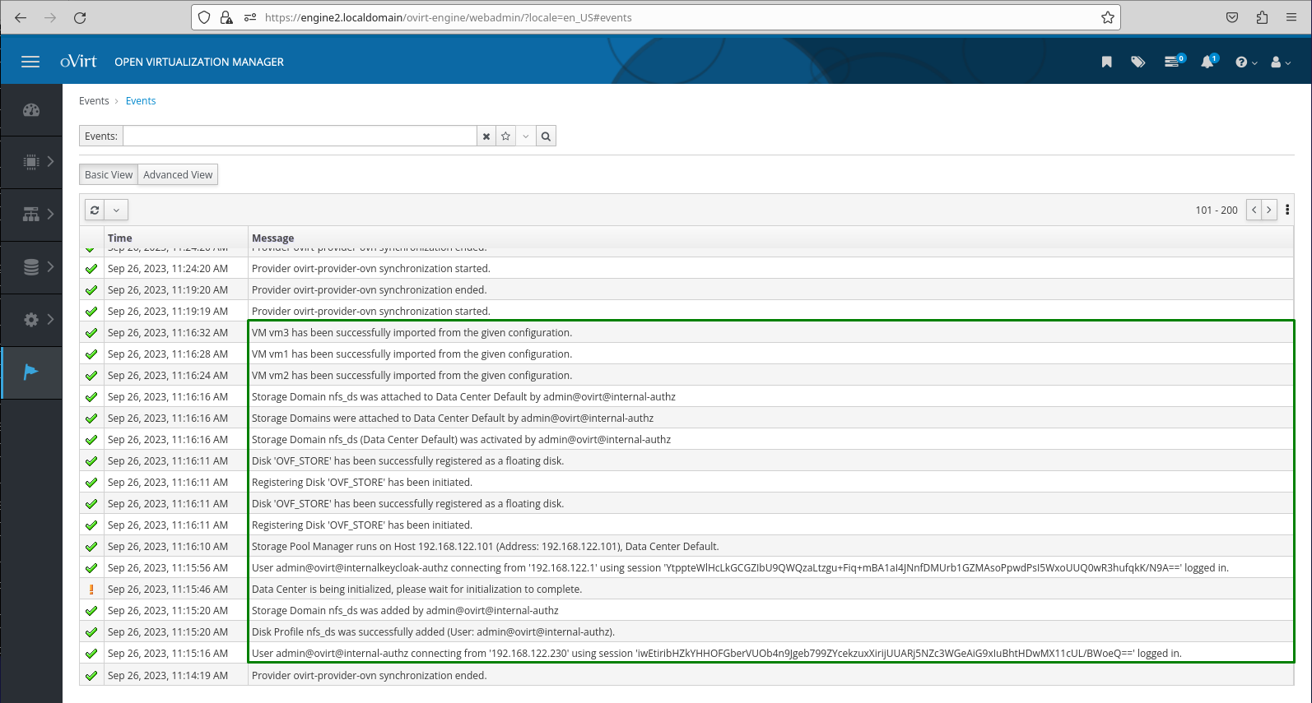The image size is (1312, 703).
Task: Expand the refresh interval dropdown
Action: (x=116, y=210)
